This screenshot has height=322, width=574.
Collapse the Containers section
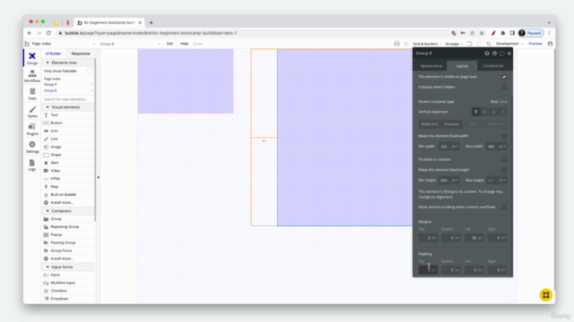(x=48, y=211)
